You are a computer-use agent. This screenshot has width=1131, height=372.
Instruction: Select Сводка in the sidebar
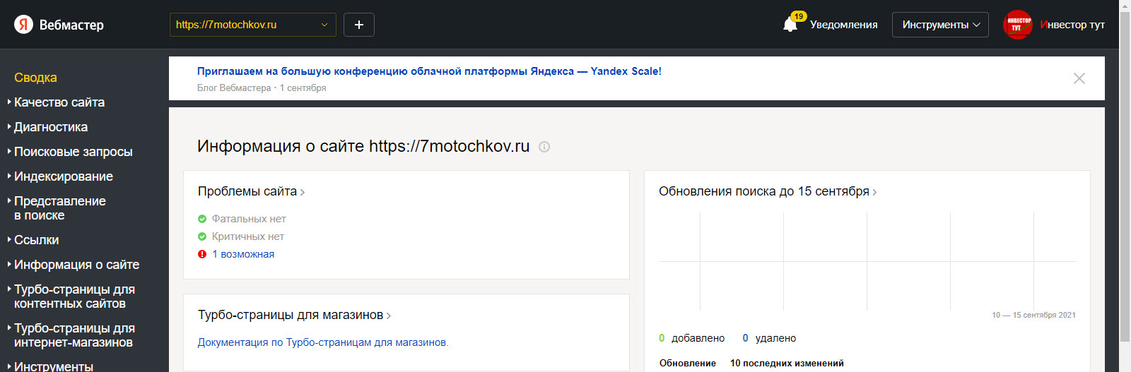[35, 78]
